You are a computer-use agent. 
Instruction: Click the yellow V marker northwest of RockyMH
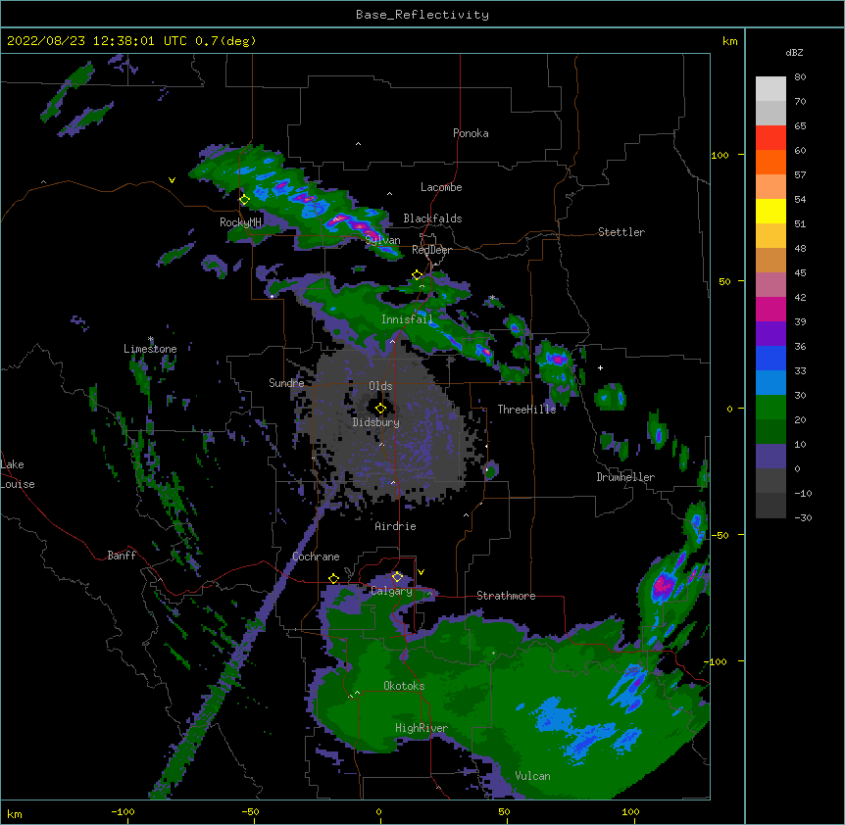pyautogui.click(x=172, y=180)
